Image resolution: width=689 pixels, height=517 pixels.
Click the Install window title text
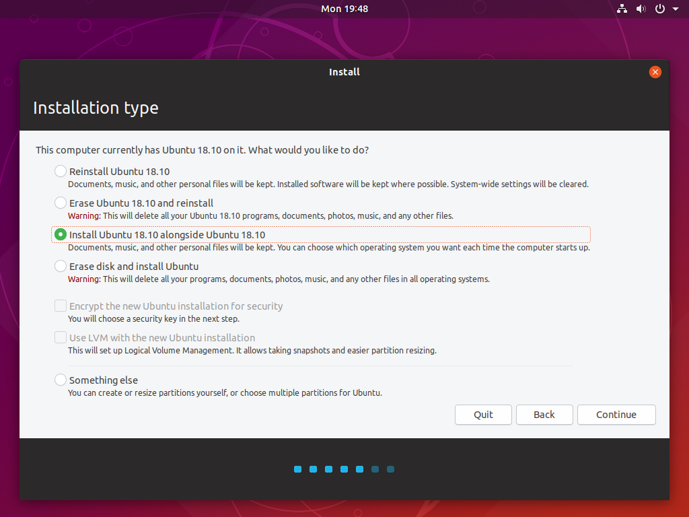tap(344, 72)
